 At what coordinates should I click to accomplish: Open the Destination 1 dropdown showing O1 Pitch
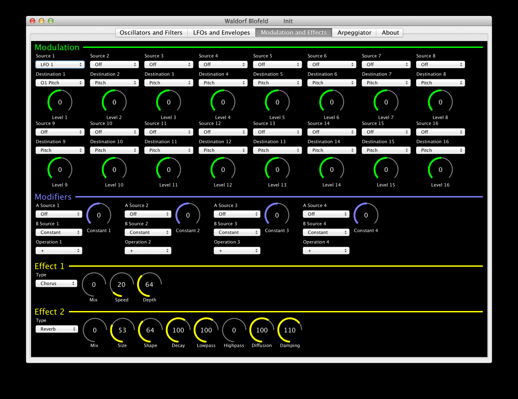[x=60, y=83]
